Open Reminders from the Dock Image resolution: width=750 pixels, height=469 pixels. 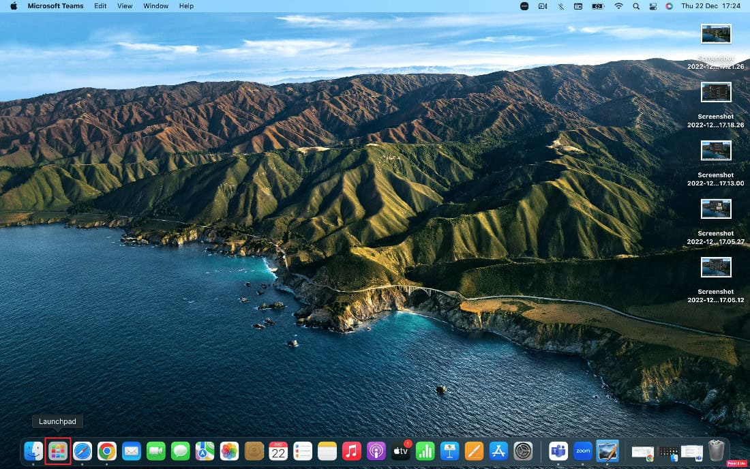[303, 451]
